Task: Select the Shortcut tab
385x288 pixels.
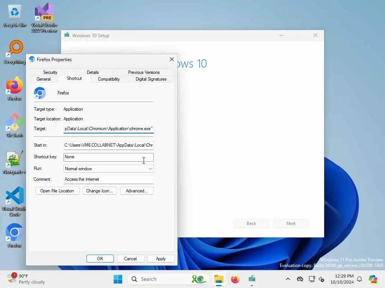Action: 74,78
